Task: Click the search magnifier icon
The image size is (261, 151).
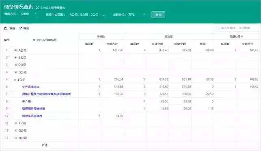Action: (218, 28)
